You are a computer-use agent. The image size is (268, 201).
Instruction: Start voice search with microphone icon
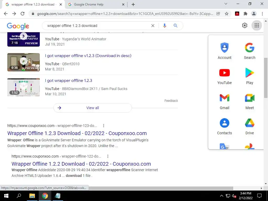coord(164,26)
